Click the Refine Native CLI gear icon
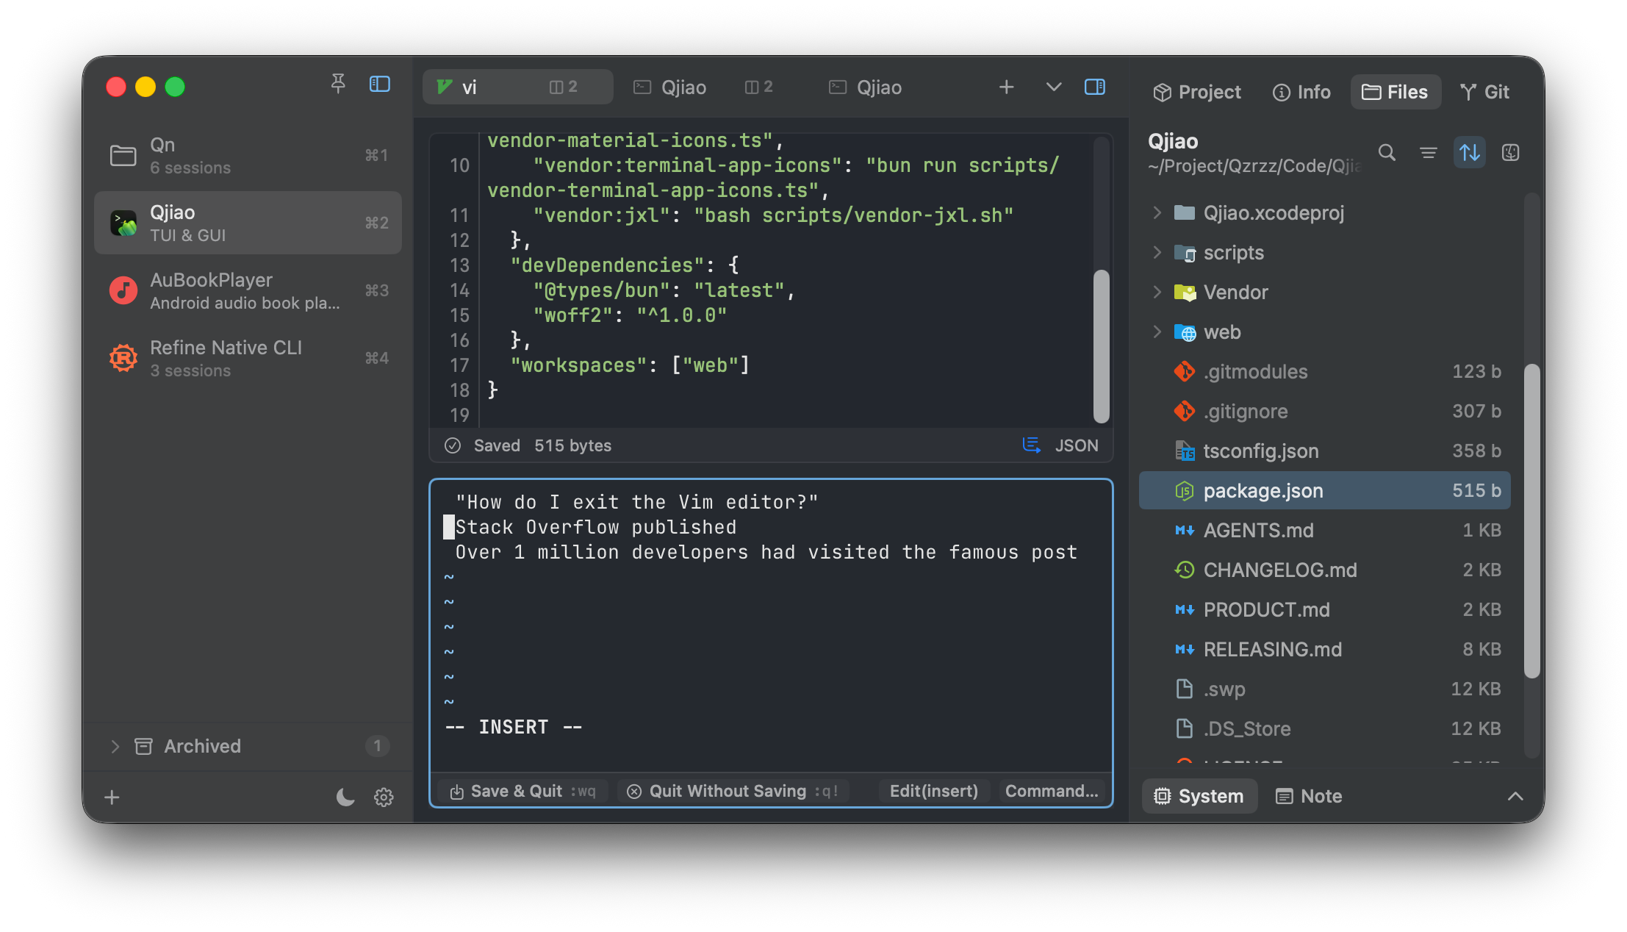 click(x=123, y=358)
